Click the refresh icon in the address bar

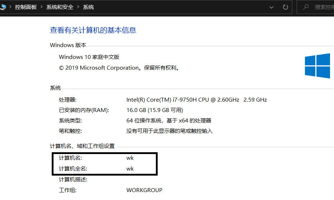(x=286, y=7)
